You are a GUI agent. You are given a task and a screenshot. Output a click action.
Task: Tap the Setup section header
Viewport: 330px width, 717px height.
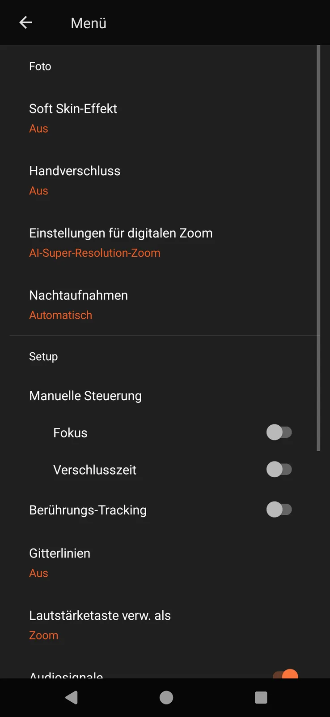pyautogui.click(x=43, y=357)
